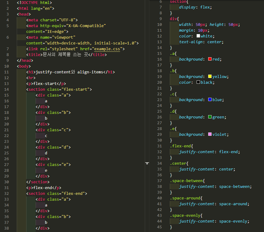Open the black color swatch in .b rule
The image size is (264, 232).
click(x=198, y=82)
